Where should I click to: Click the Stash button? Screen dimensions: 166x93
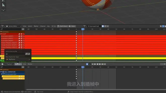(72, 26)
